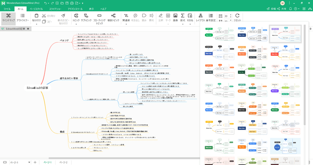
Task: Open the undo history dropdown arrow
Action: pos(49,4)
